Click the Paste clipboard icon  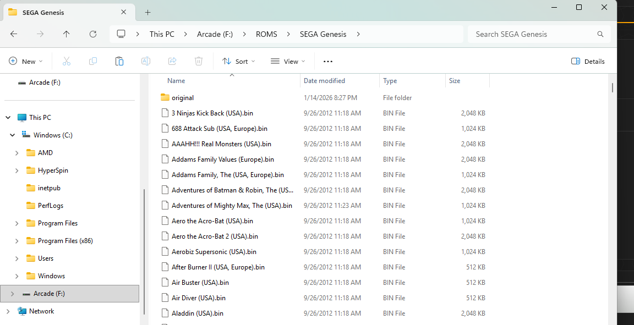click(119, 62)
